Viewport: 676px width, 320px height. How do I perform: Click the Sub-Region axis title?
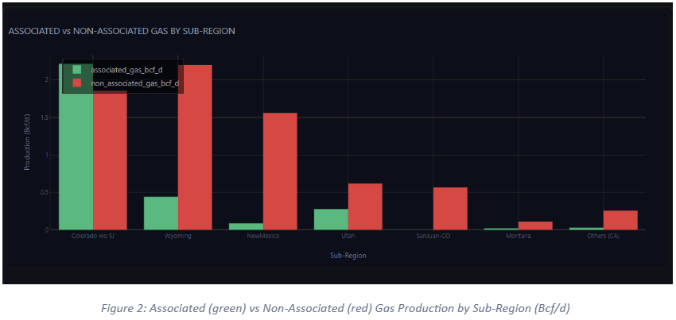click(348, 256)
